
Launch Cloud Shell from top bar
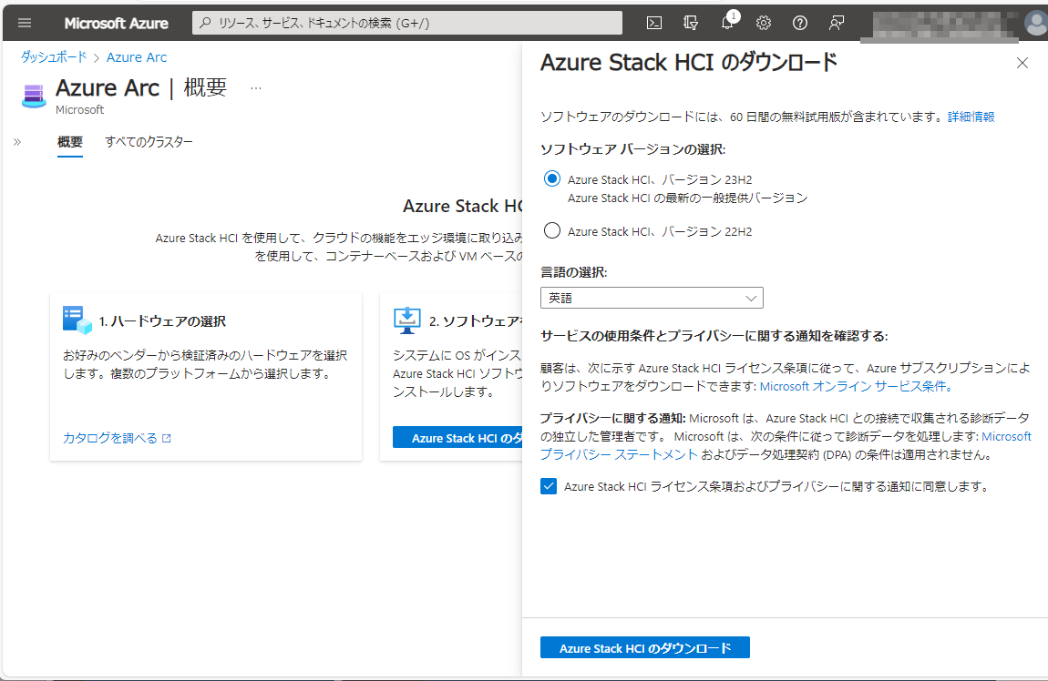pyautogui.click(x=654, y=23)
